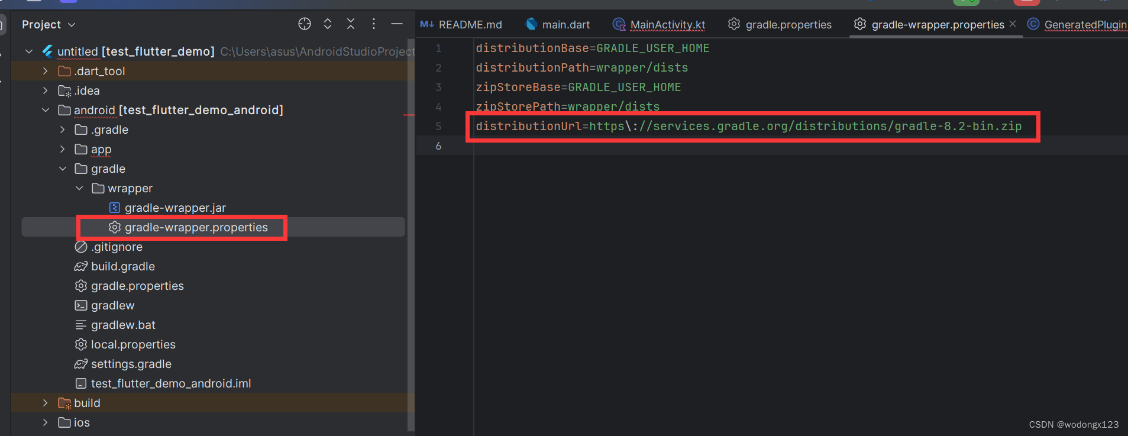The height and width of the screenshot is (436, 1128).
Task: Click the build.gradle elephant icon
Action: tap(81, 266)
